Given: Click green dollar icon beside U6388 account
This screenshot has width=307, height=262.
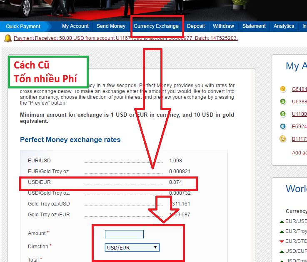Looking at the screenshot, I should [x=283, y=102].
